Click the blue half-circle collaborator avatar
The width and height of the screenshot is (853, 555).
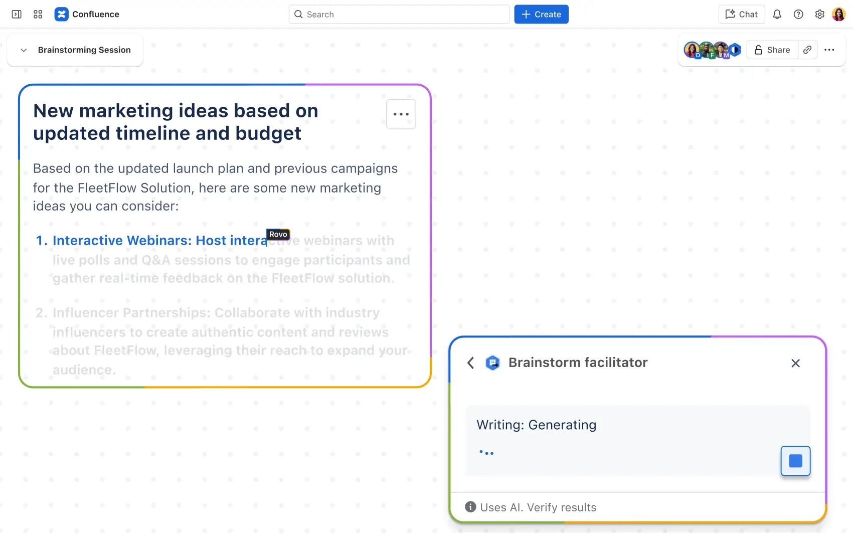735,50
